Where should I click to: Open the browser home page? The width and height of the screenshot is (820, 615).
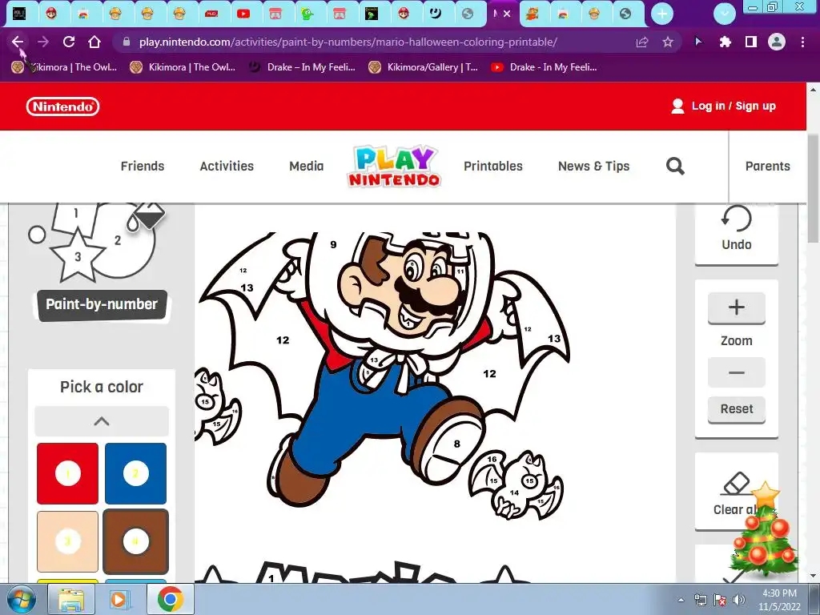94,42
